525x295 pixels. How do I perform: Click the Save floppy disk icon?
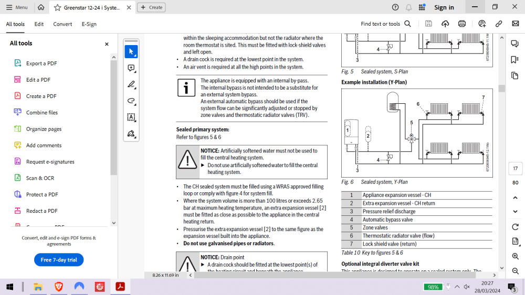[428, 24]
